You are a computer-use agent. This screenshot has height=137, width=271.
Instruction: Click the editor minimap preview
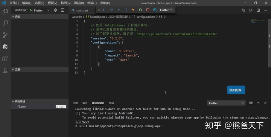click(x=258, y=21)
